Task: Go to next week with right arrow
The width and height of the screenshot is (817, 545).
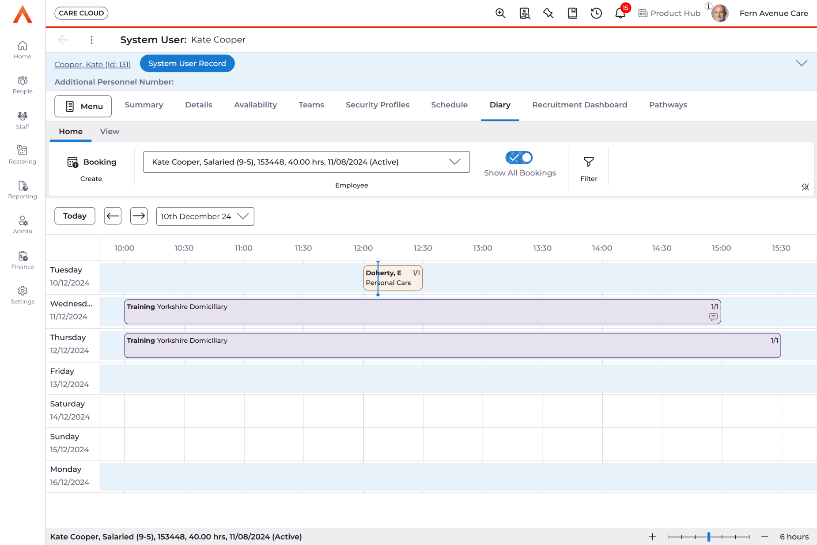Action: pos(139,216)
